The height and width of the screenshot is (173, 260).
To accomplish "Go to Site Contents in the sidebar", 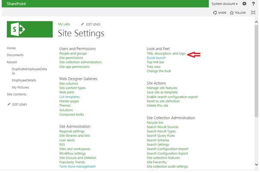I will [16, 94].
